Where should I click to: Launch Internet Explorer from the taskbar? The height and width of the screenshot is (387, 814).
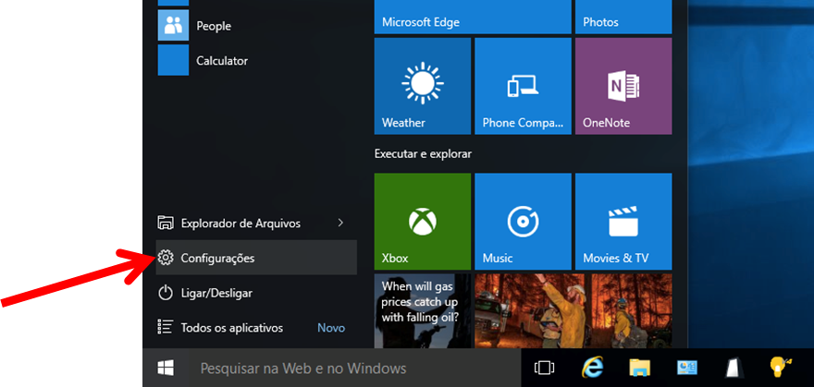[x=592, y=368]
